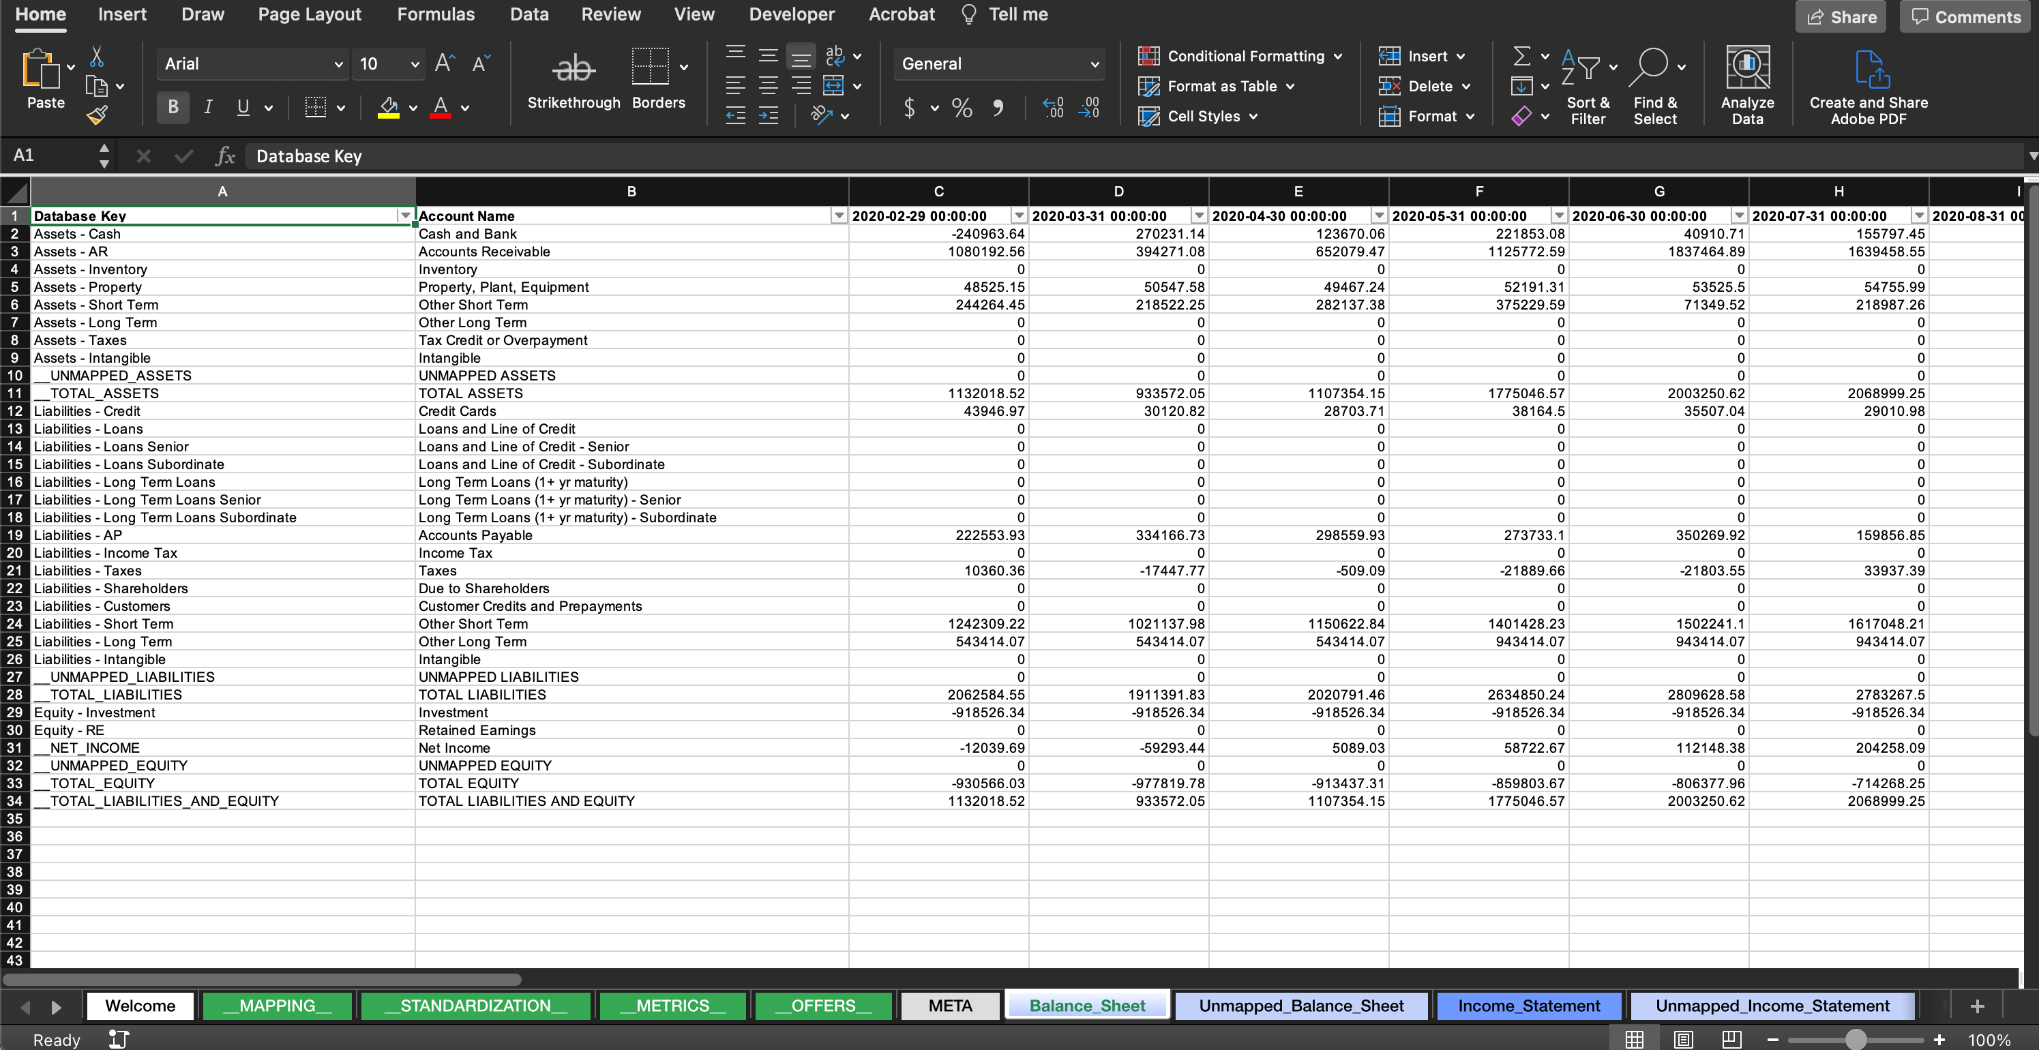The image size is (2039, 1050).
Task: Click the Share button
Action: click(x=1841, y=16)
